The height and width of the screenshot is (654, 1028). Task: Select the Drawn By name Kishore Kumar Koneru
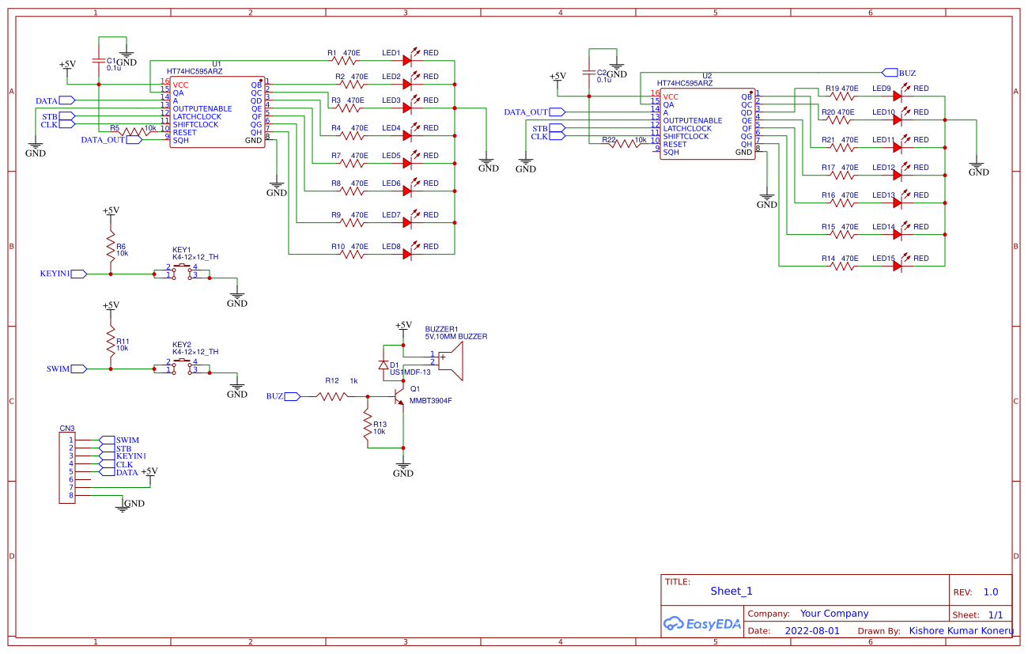coord(961,630)
